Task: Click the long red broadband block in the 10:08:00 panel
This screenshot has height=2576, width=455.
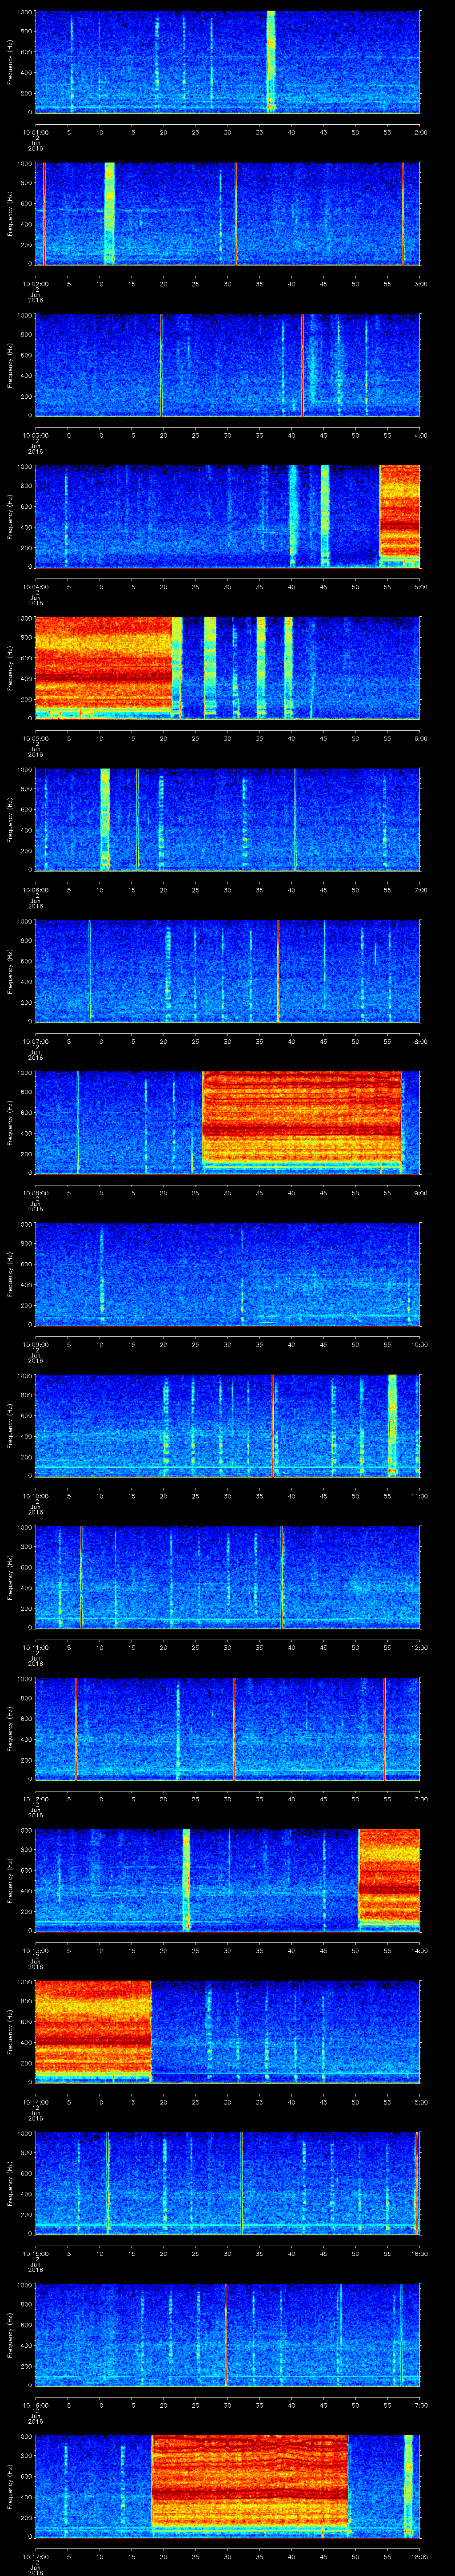Action: click(302, 1122)
